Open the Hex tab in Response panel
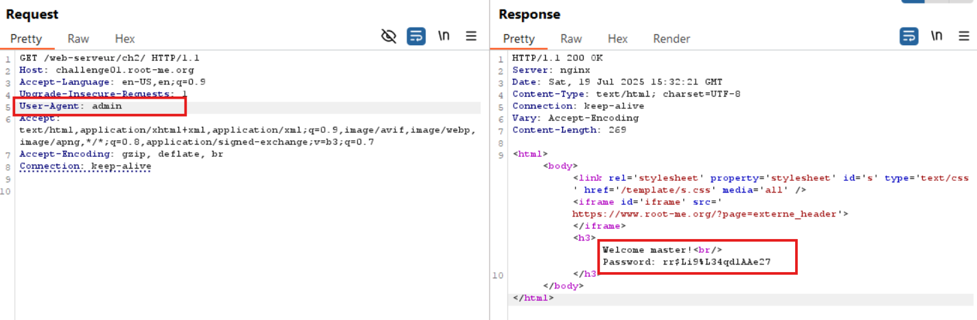 coord(617,39)
